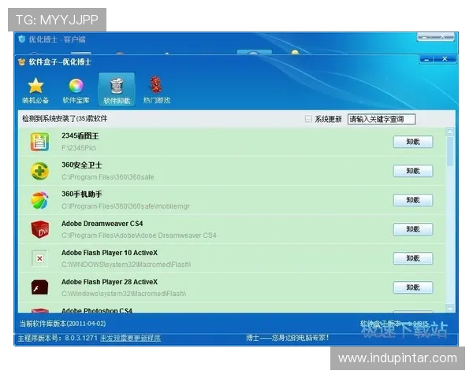Uninstall 360手机助手 with its 卸载 button
This screenshot has width=473, height=378.
(413, 200)
